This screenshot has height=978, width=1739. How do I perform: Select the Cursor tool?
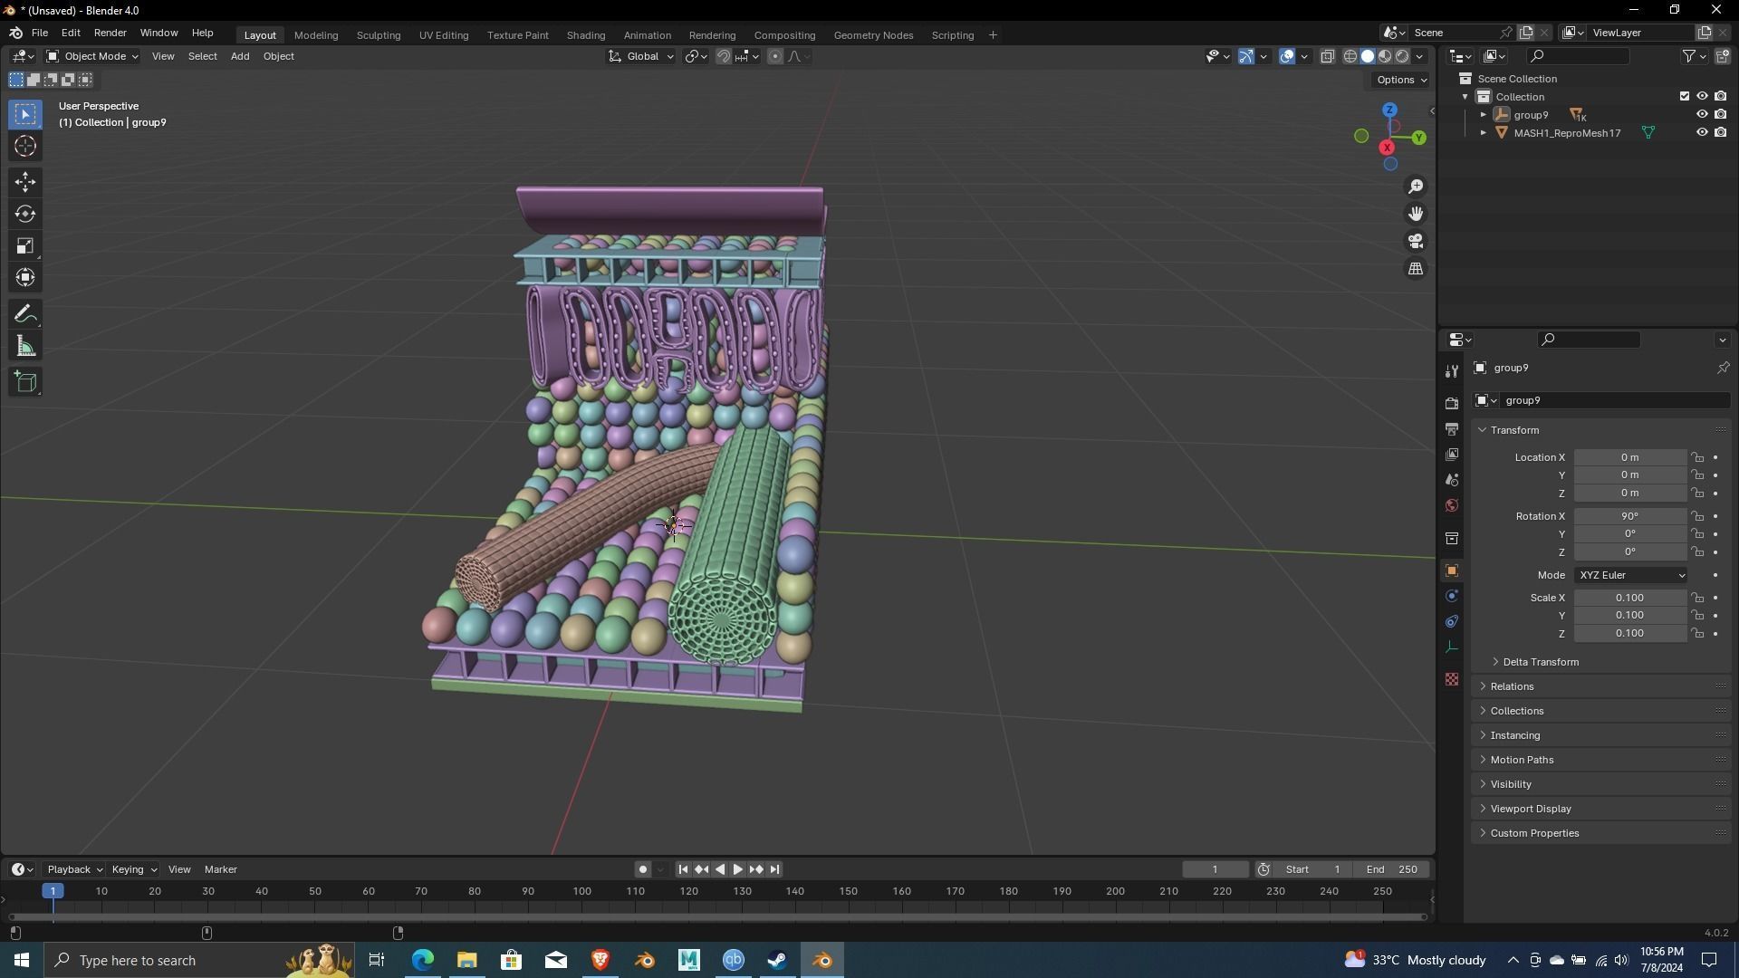click(25, 147)
